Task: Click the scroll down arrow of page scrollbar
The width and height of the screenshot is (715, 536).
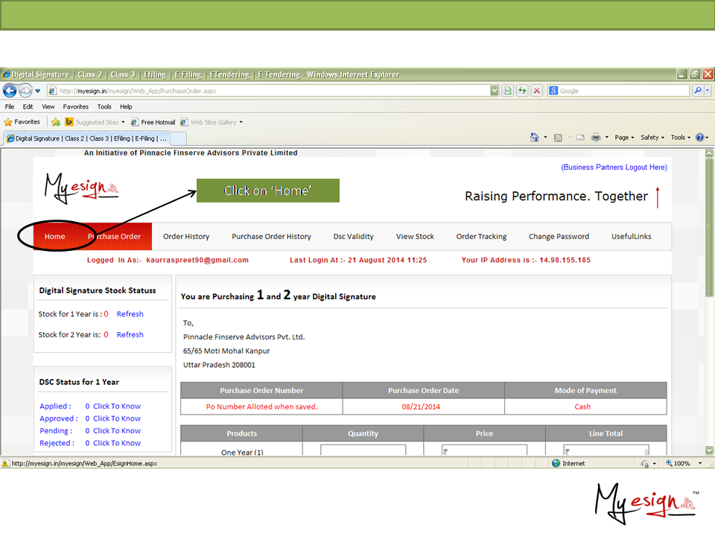Action: (709, 450)
